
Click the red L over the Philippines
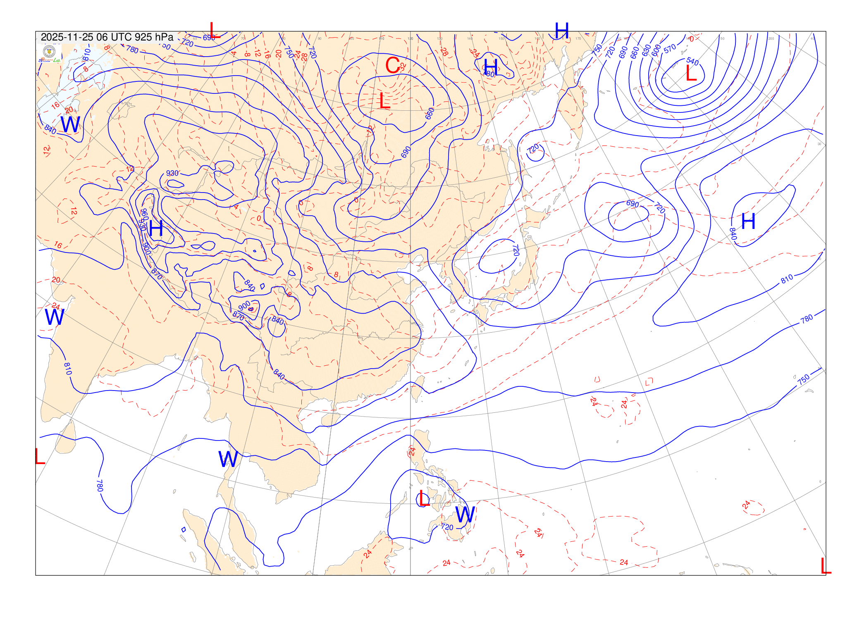[x=424, y=499]
